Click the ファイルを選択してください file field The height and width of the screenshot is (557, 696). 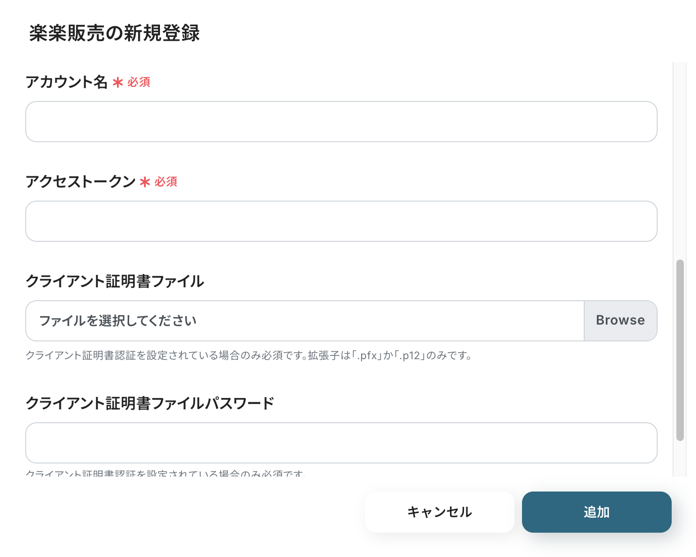click(x=304, y=321)
